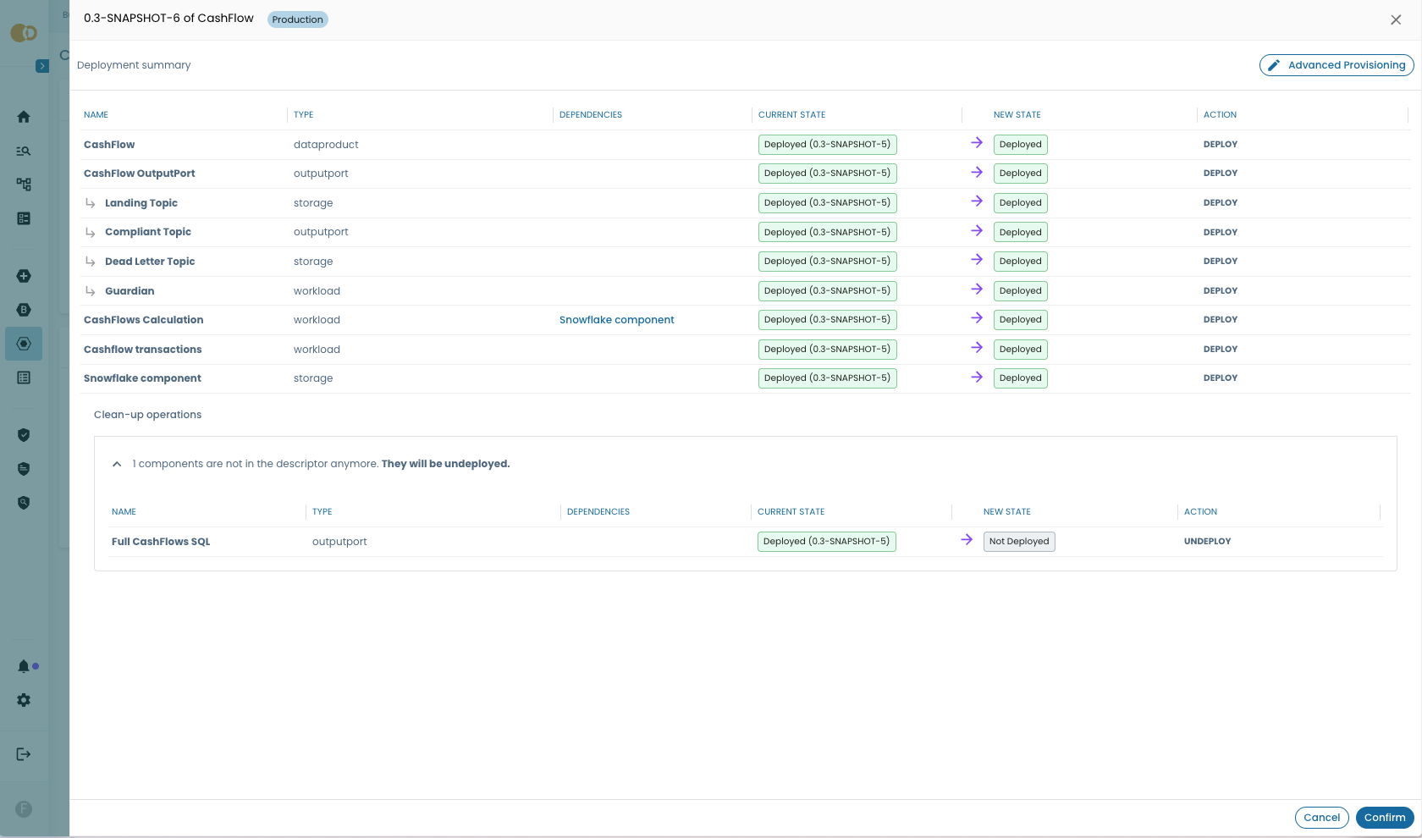Click the shield checkmark icon in sidebar
This screenshot has height=838, width=1422.
click(x=24, y=435)
